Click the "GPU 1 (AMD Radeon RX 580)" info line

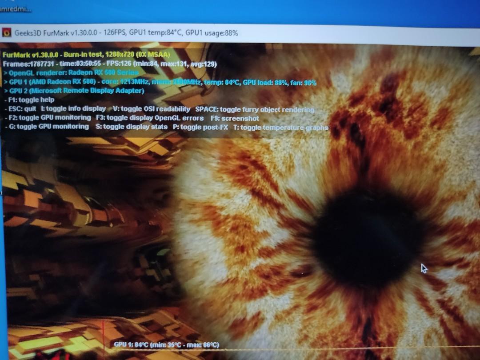point(160,82)
